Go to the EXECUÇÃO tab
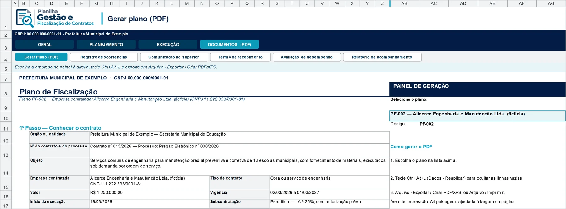 168,45
